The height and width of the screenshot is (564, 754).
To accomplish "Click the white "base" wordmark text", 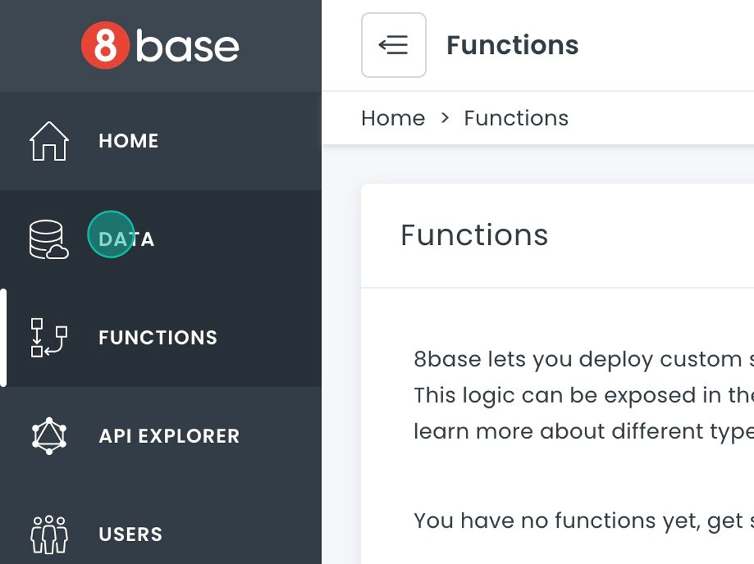I will tap(188, 46).
